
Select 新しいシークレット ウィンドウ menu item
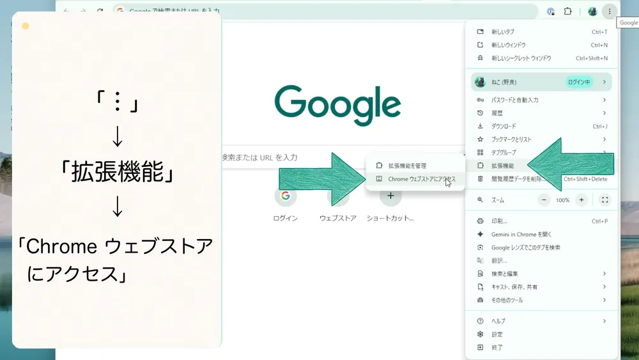click(541, 58)
